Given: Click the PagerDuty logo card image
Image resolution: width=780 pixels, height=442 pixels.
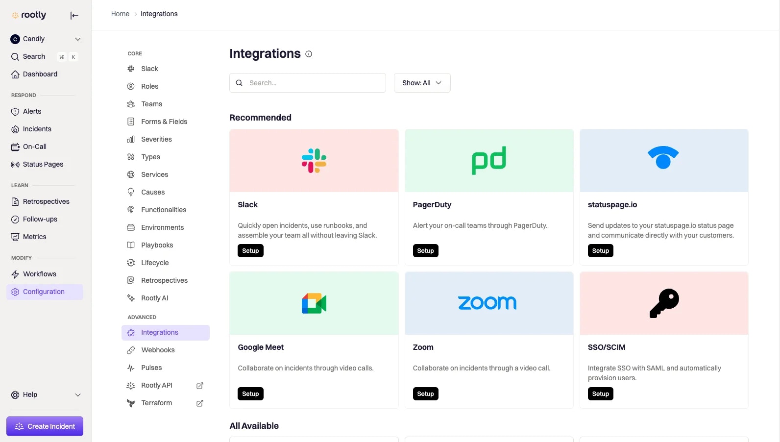Looking at the screenshot, I should pyautogui.click(x=489, y=161).
